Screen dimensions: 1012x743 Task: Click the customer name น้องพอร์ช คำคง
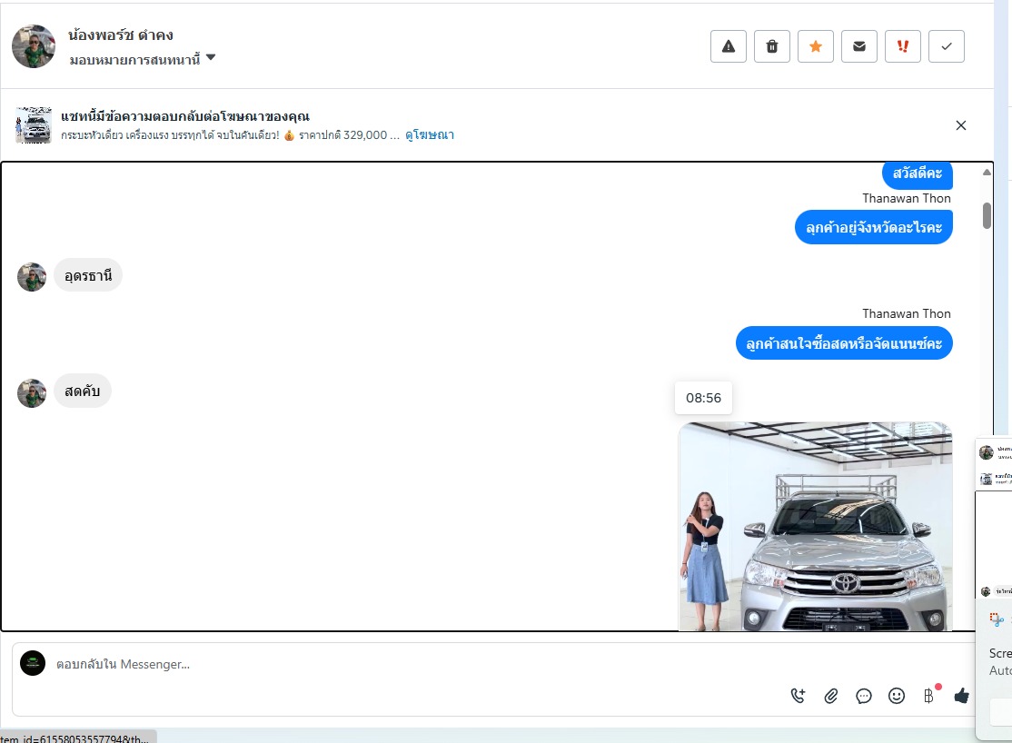121,35
